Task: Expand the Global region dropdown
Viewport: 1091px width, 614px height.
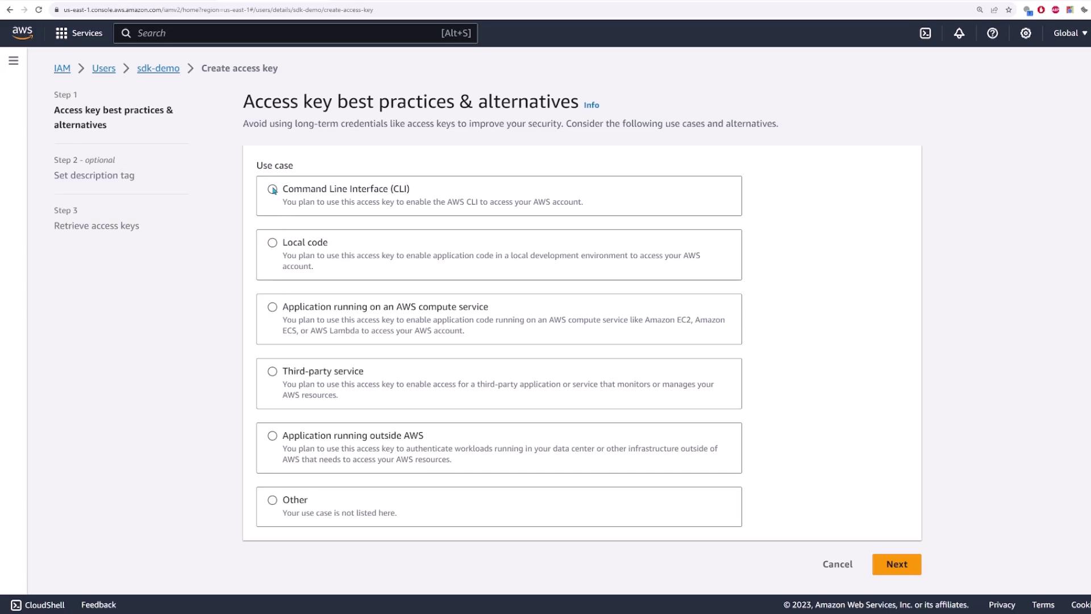Action: 1069,33
